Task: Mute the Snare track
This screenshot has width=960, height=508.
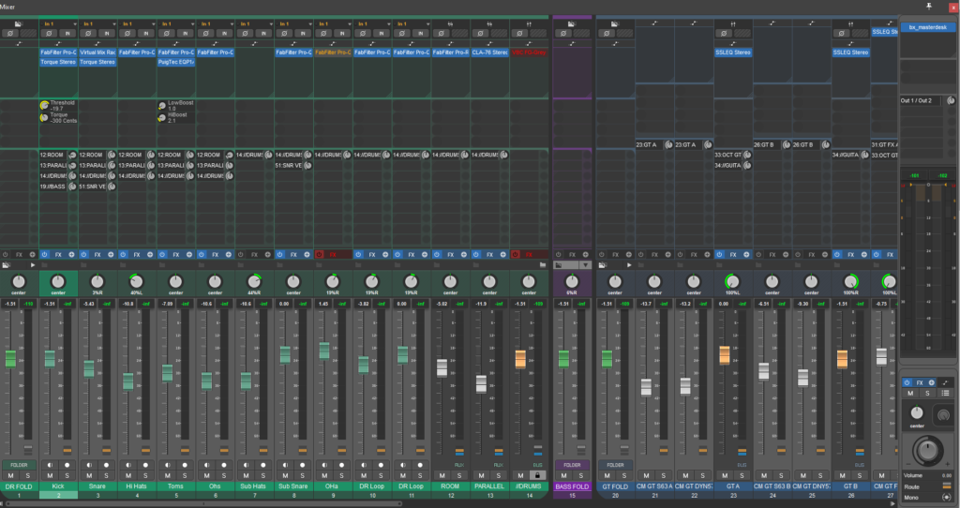Action: (89, 475)
